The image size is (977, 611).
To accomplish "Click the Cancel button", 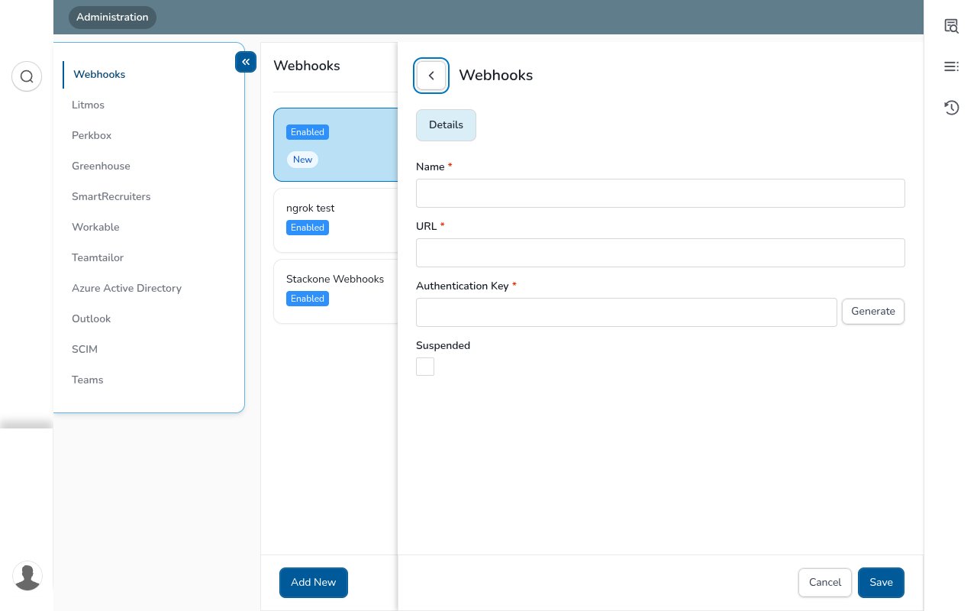I will 825,582.
